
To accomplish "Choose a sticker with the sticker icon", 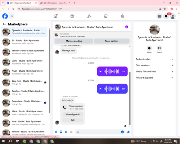I will pos(66,132).
